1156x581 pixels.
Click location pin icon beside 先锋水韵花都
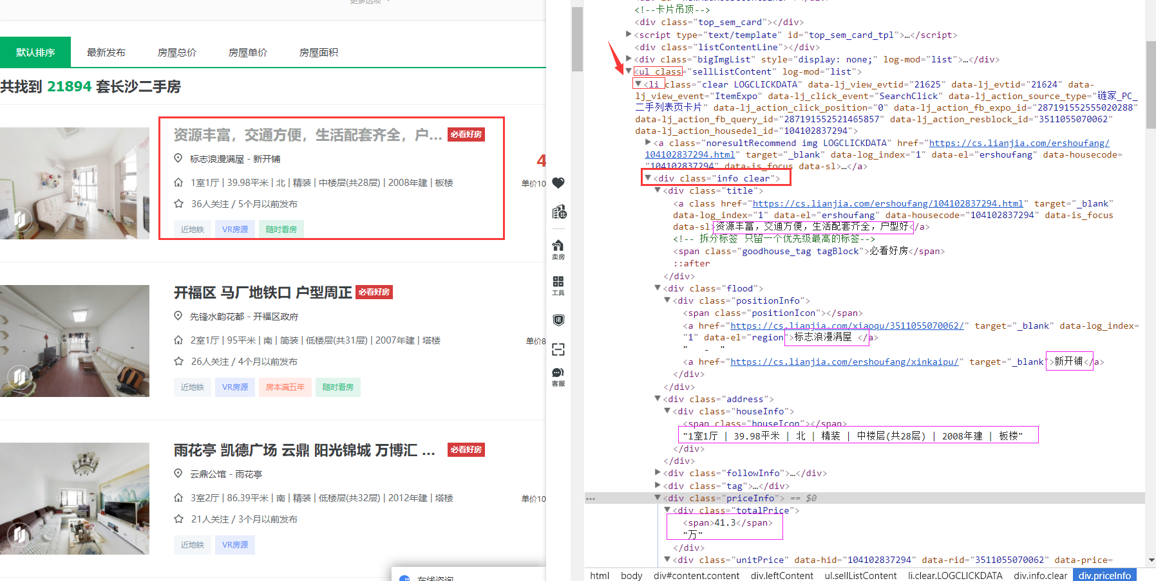pos(178,316)
